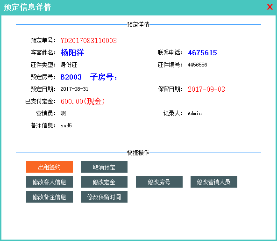
Task: Click the reserved-until date 2017-09-03
Action: [x=206, y=89]
